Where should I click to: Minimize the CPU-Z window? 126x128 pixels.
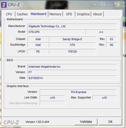(x=94, y=4)
